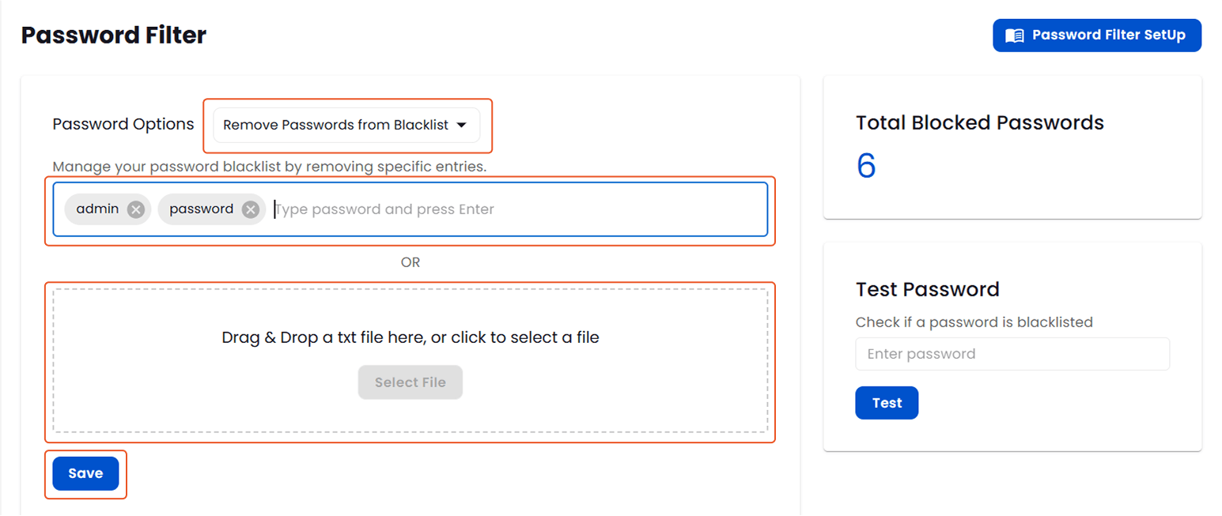Screen dimensions: 1222x516
Task: Remove the password tag using its X icon
Action: [x=251, y=209]
